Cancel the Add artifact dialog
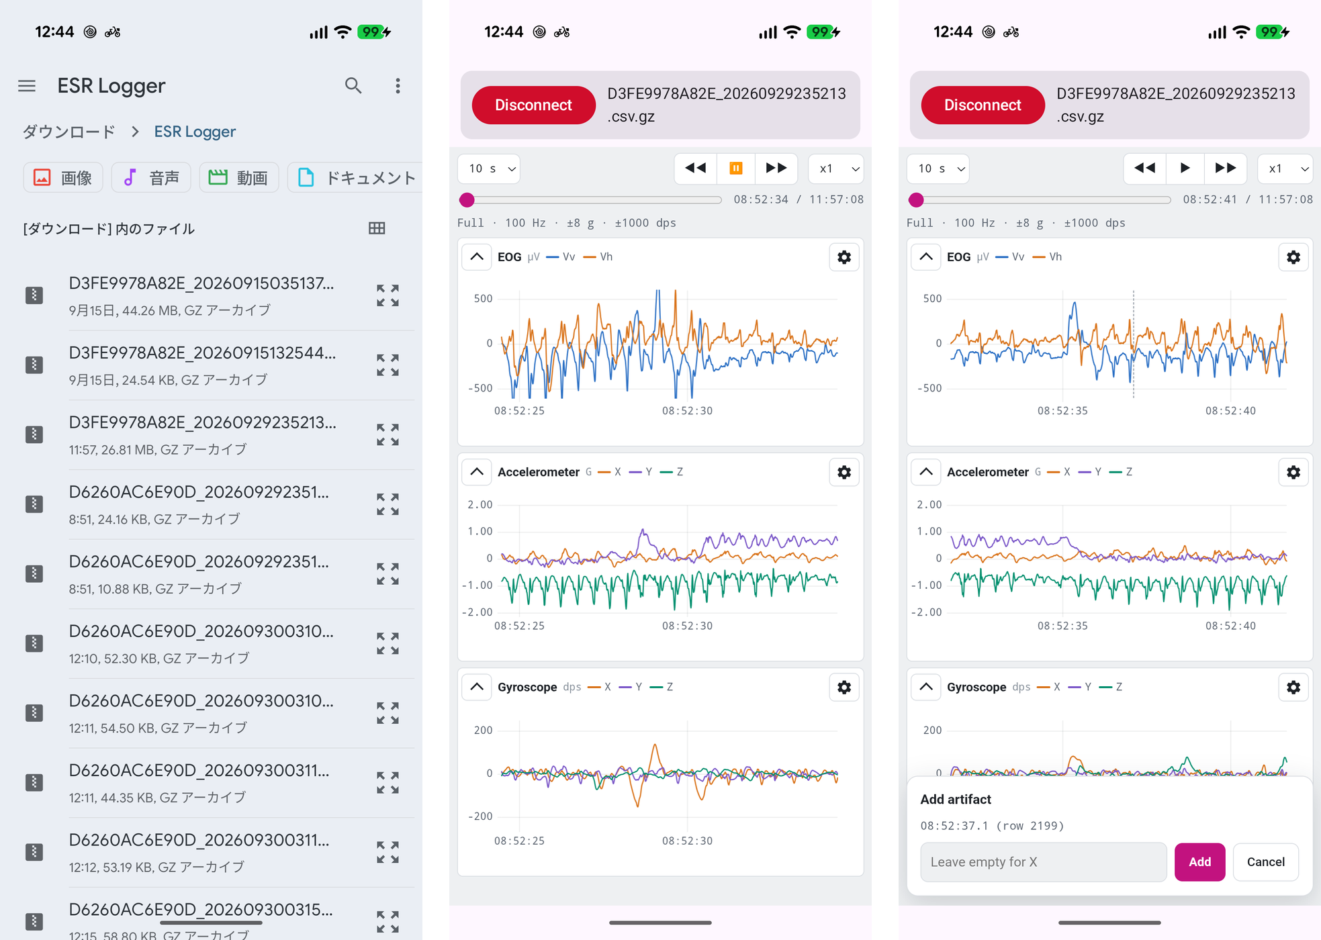Image resolution: width=1321 pixels, height=940 pixels. (1266, 862)
